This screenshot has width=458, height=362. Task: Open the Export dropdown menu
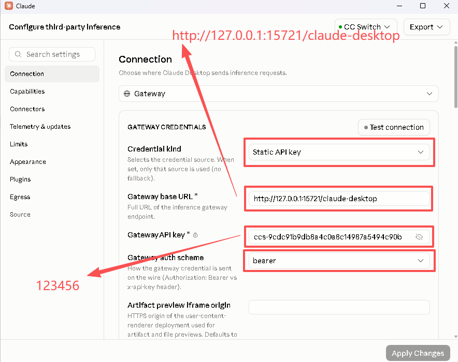coord(426,27)
